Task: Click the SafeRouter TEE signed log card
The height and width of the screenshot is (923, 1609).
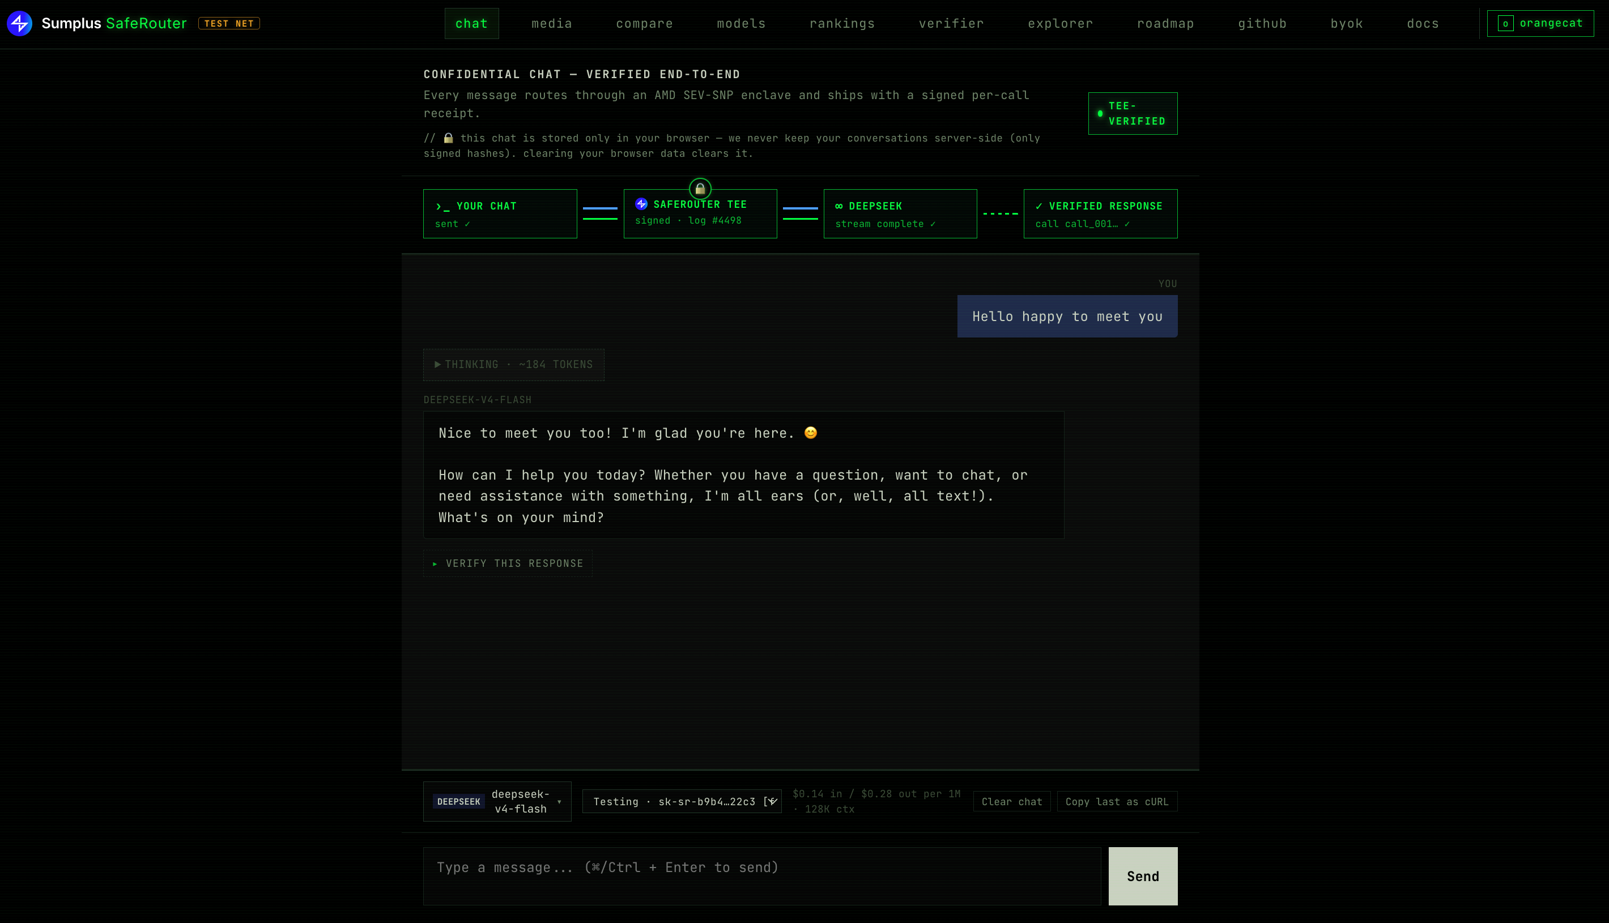Action: tap(700, 213)
